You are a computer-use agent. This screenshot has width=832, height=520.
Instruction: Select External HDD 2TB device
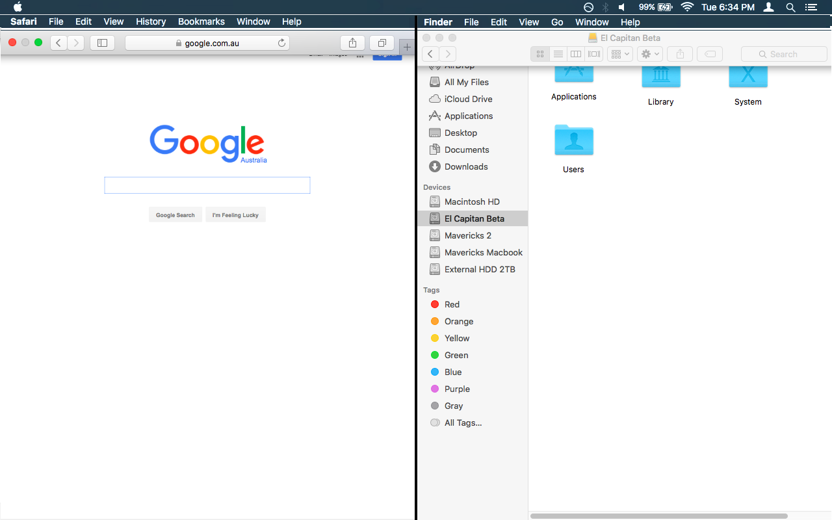(473, 269)
